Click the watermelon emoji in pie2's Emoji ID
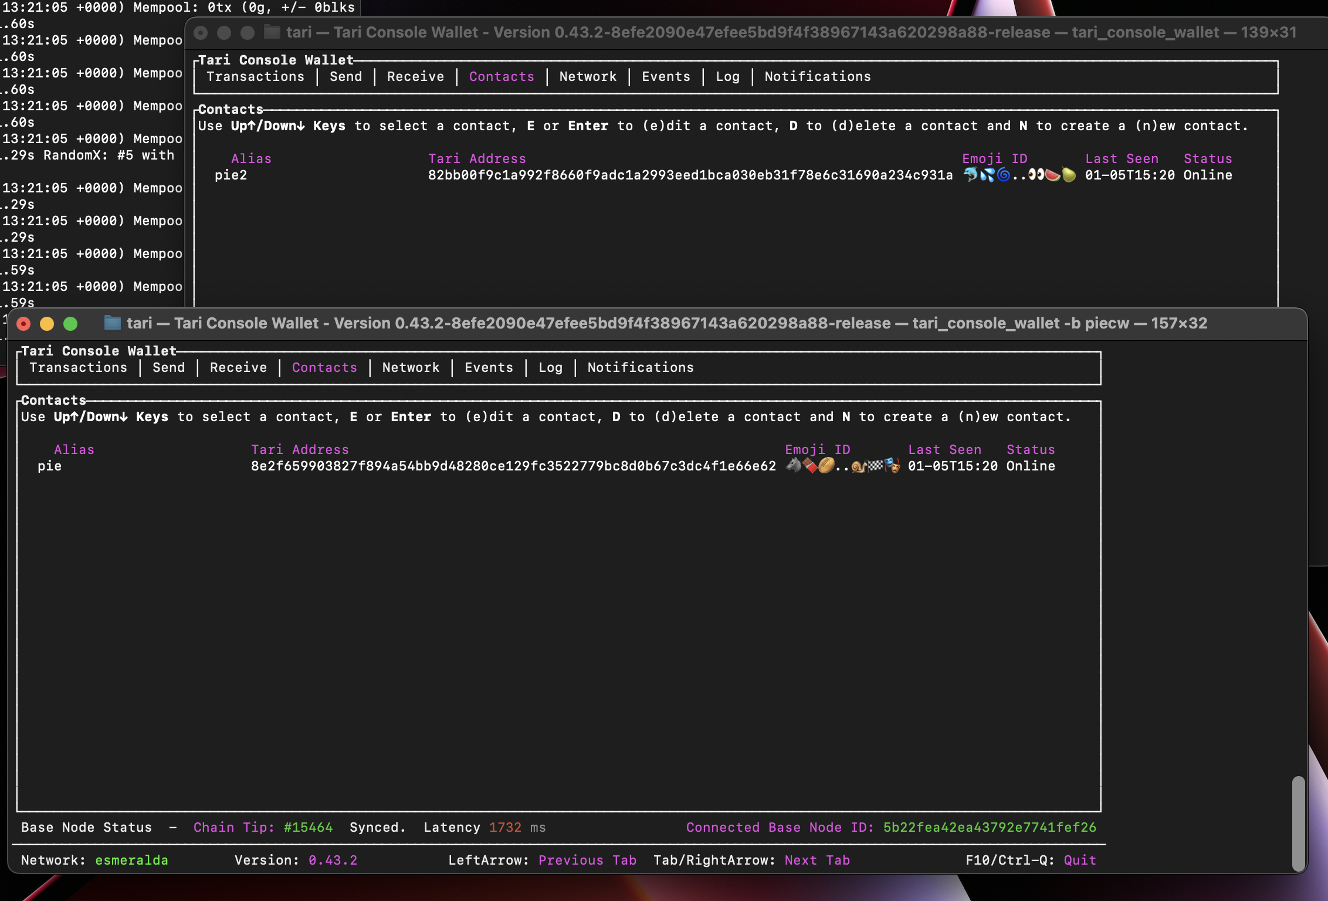 point(1051,175)
